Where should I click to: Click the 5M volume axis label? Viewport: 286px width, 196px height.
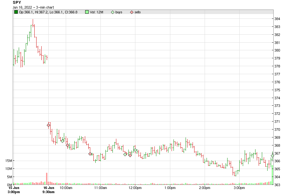10,177
